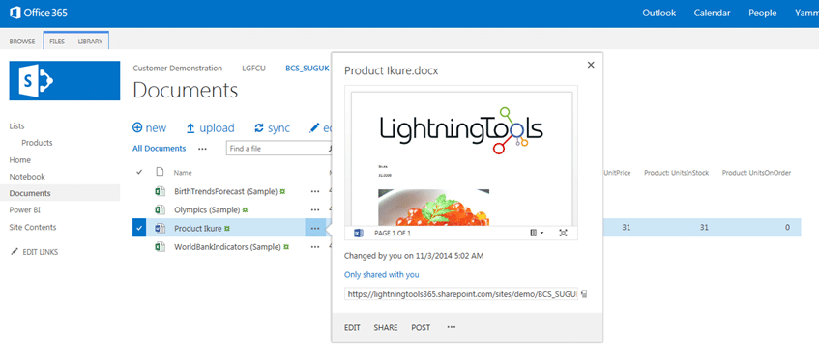Open Outlook from the top bar

click(x=659, y=14)
